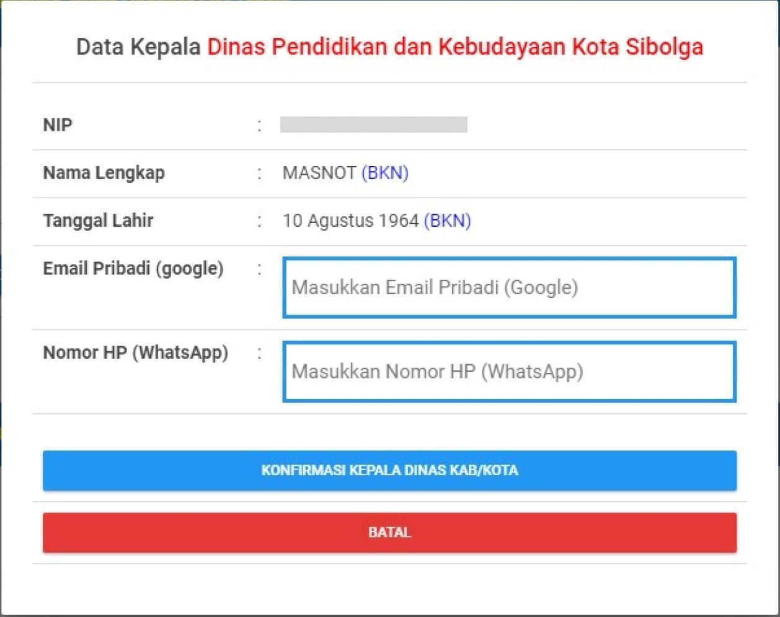This screenshot has width=780, height=617.
Task: Click the Tanggal Lahir label
Action: (98, 221)
